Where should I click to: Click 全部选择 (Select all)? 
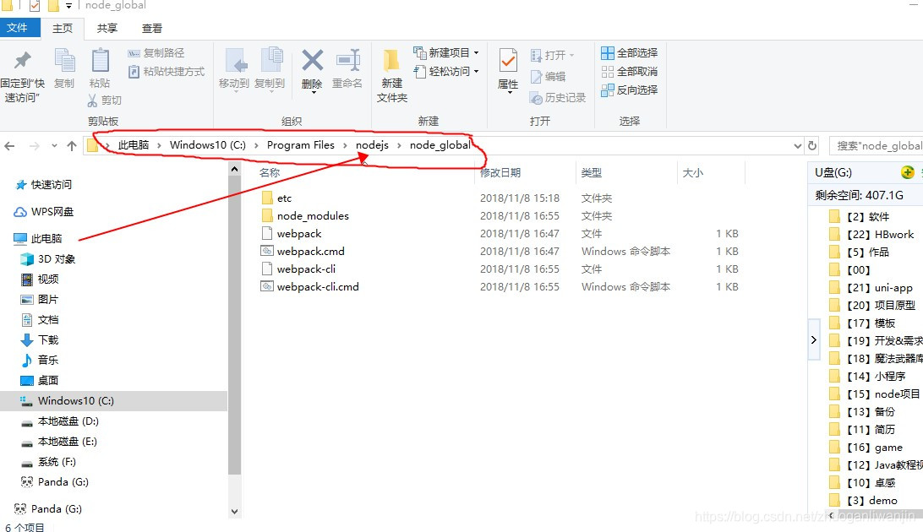click(629, 53)
